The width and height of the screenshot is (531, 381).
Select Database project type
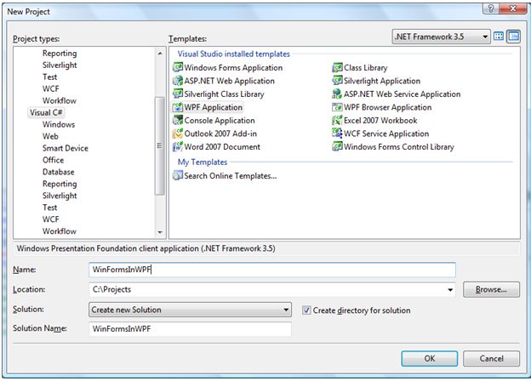click(x=58, y=172)
